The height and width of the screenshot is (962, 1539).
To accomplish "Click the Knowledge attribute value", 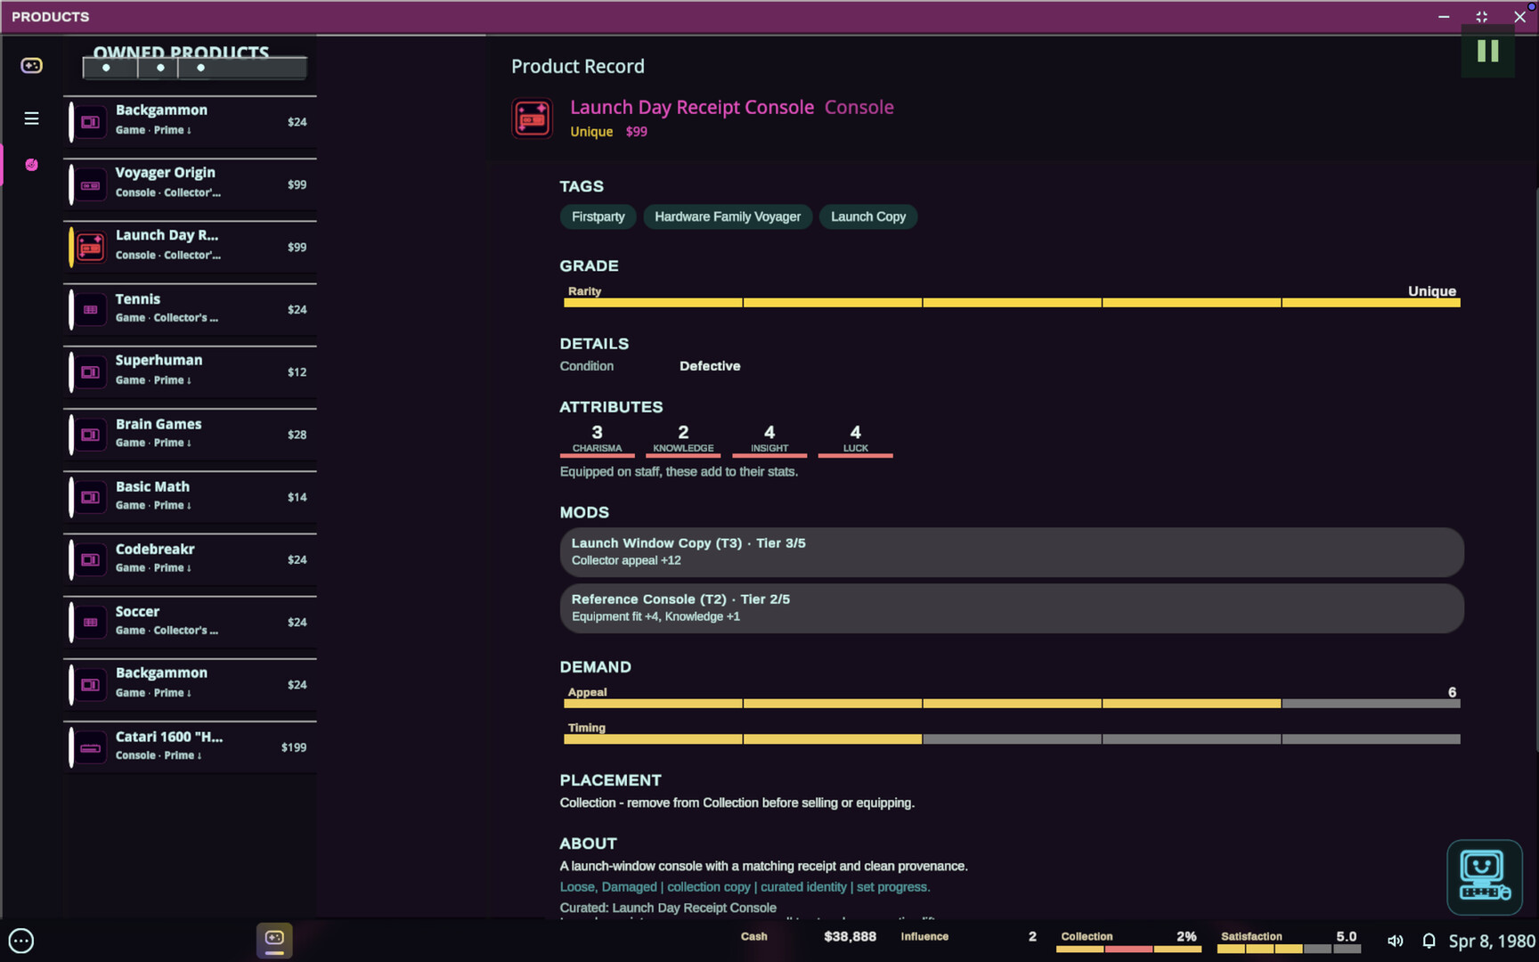I will tap(683, 432).
